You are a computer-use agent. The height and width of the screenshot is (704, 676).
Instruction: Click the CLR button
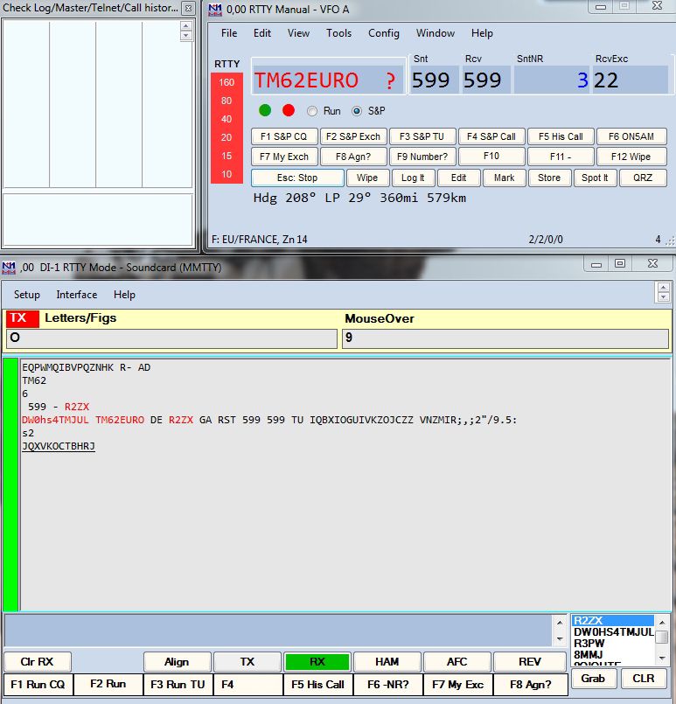[644, 679]
